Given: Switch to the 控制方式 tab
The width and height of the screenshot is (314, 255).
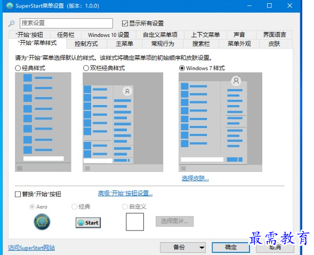Looking at the screenshot, I should [86, 44].
